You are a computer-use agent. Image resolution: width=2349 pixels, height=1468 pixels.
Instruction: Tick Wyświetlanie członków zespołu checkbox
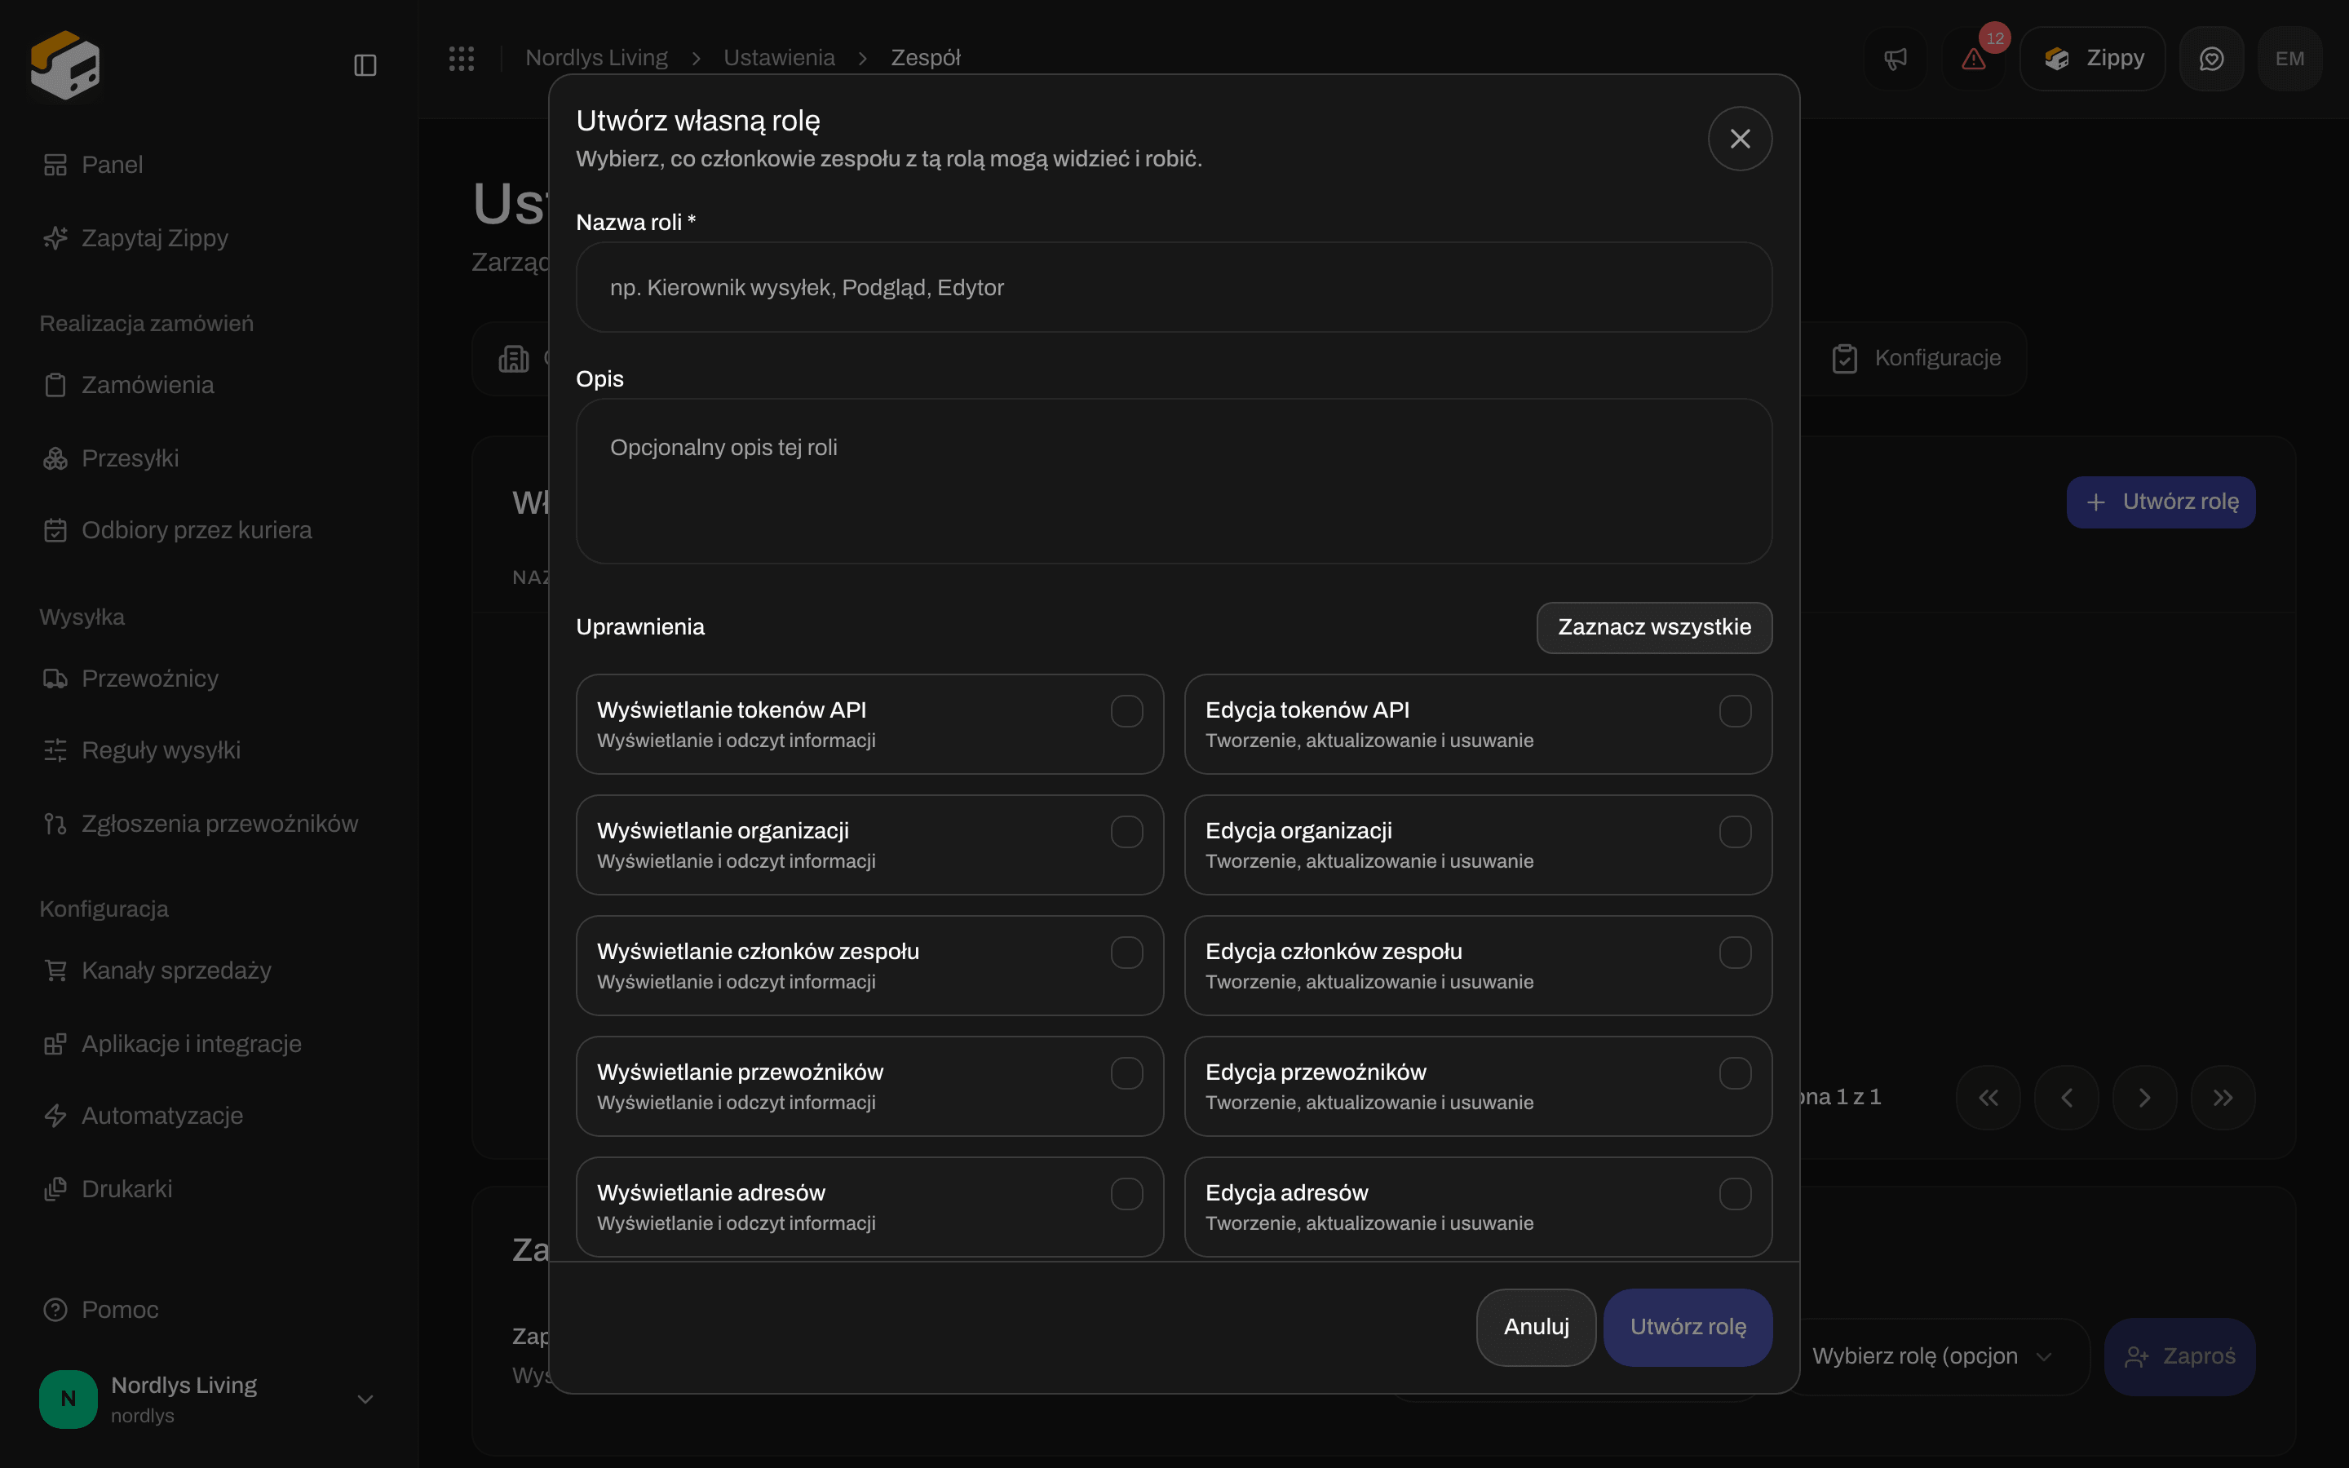pos(1126,953)
